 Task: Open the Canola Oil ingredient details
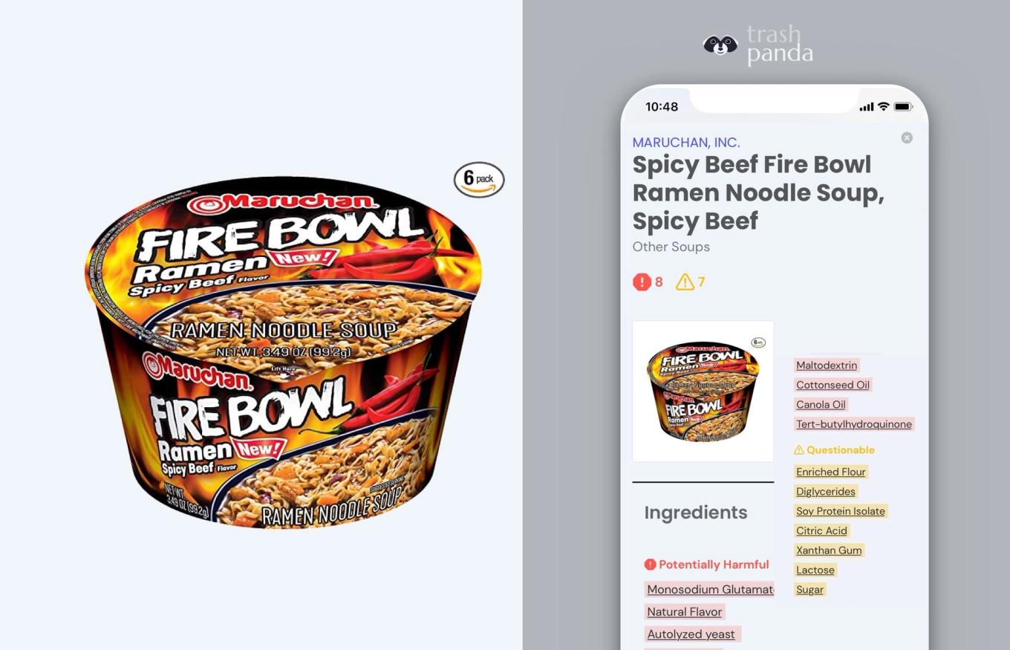point(821,405)
